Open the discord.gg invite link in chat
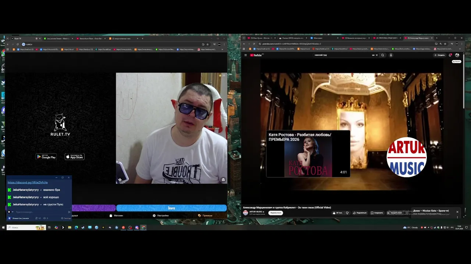Viewport: 471px width, 264px height. point(28,183)
